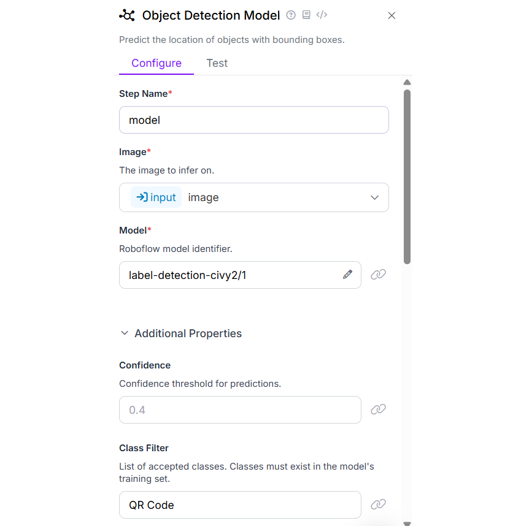521x526 pixels.
Task: Close the Object Detection Model panel
Action: (392, 16)
